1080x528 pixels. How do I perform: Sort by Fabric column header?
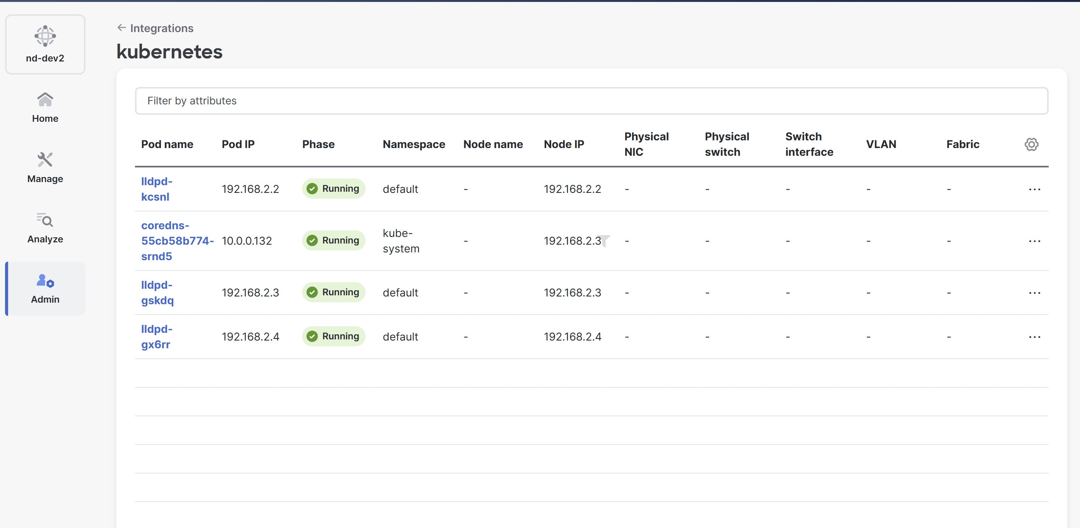(963, 145)
